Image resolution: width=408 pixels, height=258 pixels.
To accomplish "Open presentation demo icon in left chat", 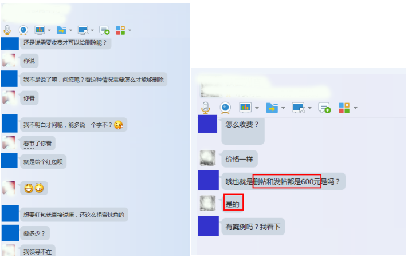I will [x=40, y=30].
